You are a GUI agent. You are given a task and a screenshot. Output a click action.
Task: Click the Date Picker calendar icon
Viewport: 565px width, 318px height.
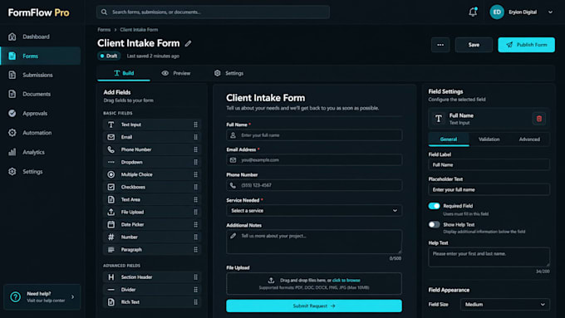111,224
